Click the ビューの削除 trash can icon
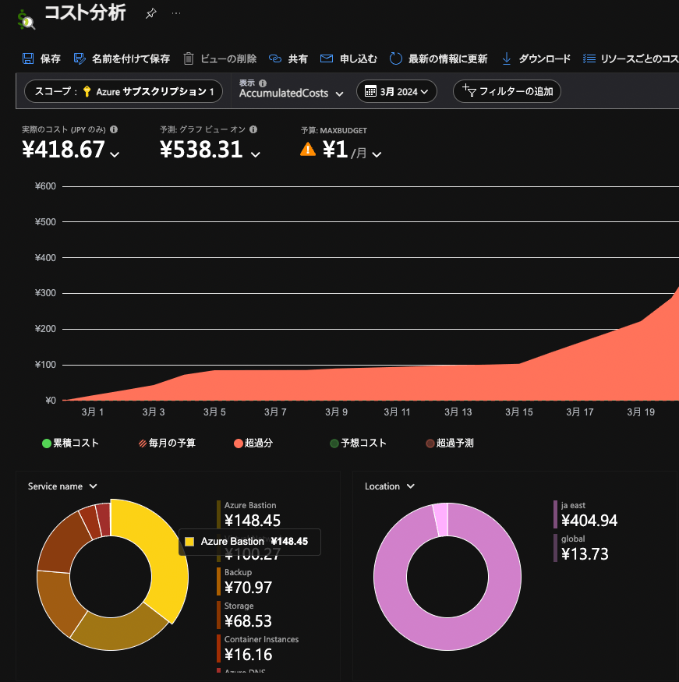 point(189,58)
